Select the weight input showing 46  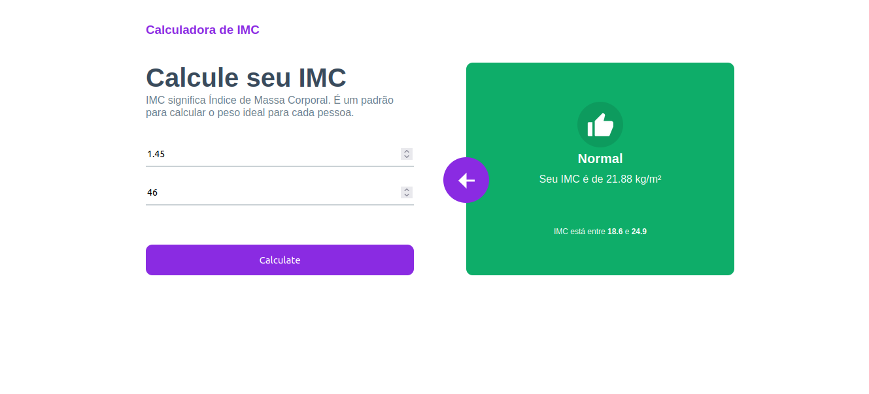[x=262, y=192]
